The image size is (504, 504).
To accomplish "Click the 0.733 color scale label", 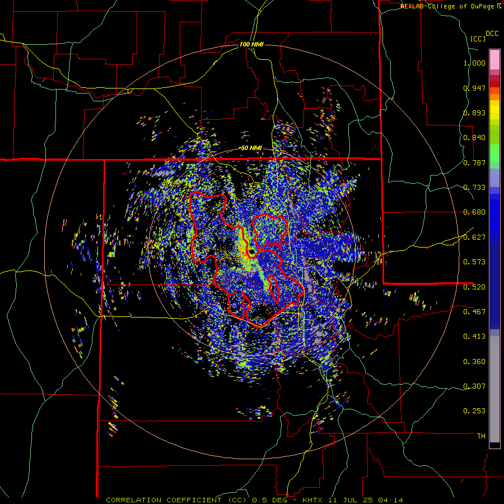I will 474,188.
